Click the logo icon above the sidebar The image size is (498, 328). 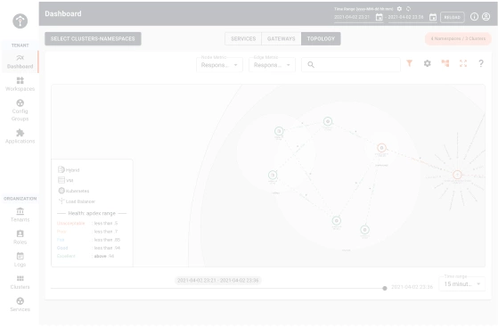point(20,21)
